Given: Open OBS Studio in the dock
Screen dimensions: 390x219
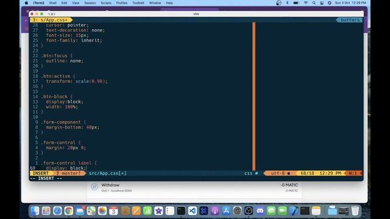Looking at the screenshot, I should [249, 211].
